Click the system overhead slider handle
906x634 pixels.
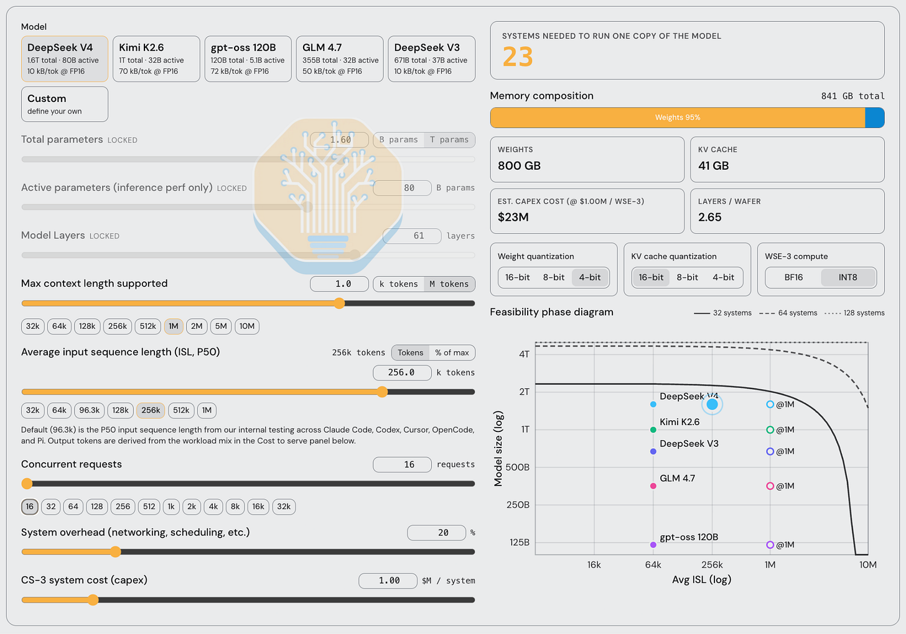(116, 551)
